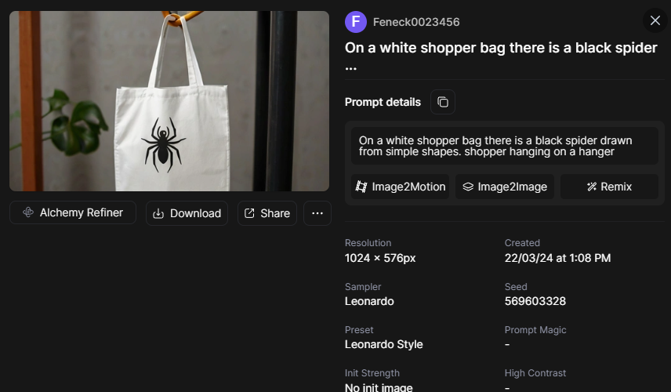Open Feneck0023456's profile
Image resolution: width=671 pixels, height=392 pixels.
pos(416,22)
